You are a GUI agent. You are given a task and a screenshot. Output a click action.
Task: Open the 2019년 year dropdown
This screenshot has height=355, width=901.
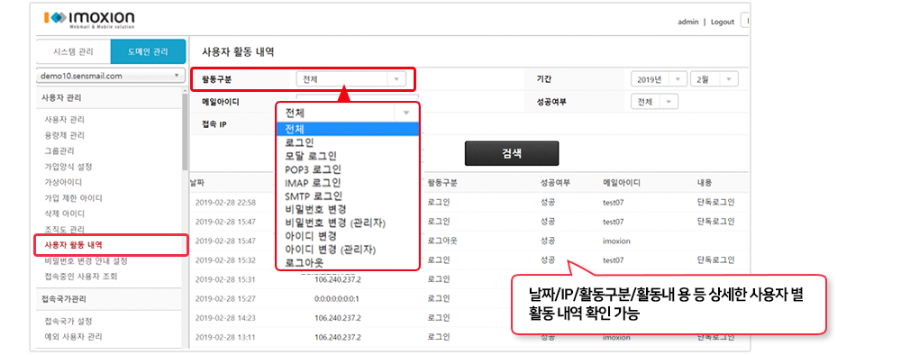point(659,79)
